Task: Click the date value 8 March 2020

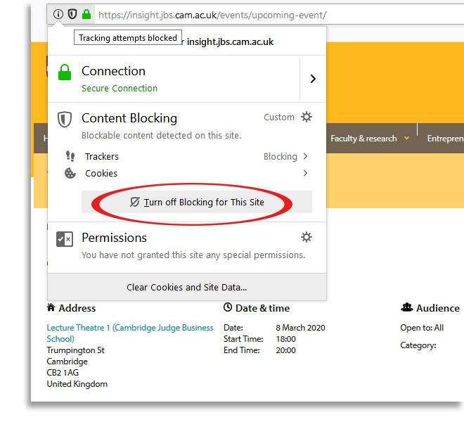Action: 300,328
